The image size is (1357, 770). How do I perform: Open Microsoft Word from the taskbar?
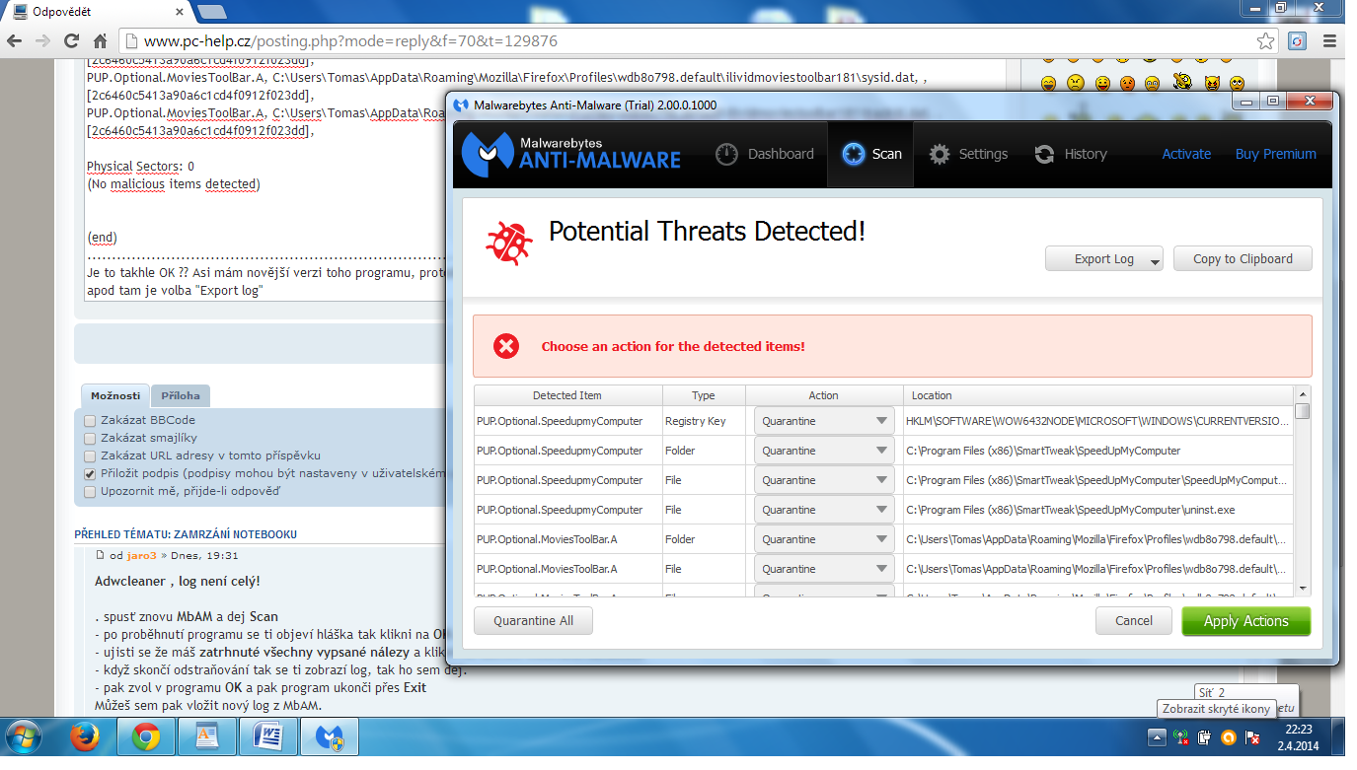pos(267,736)
